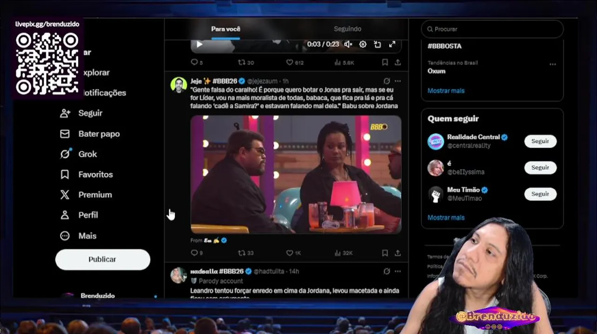This screenshot has height=334, width=597.
Task: Open the @hadtulita handle link
Action: click(269, 271)
